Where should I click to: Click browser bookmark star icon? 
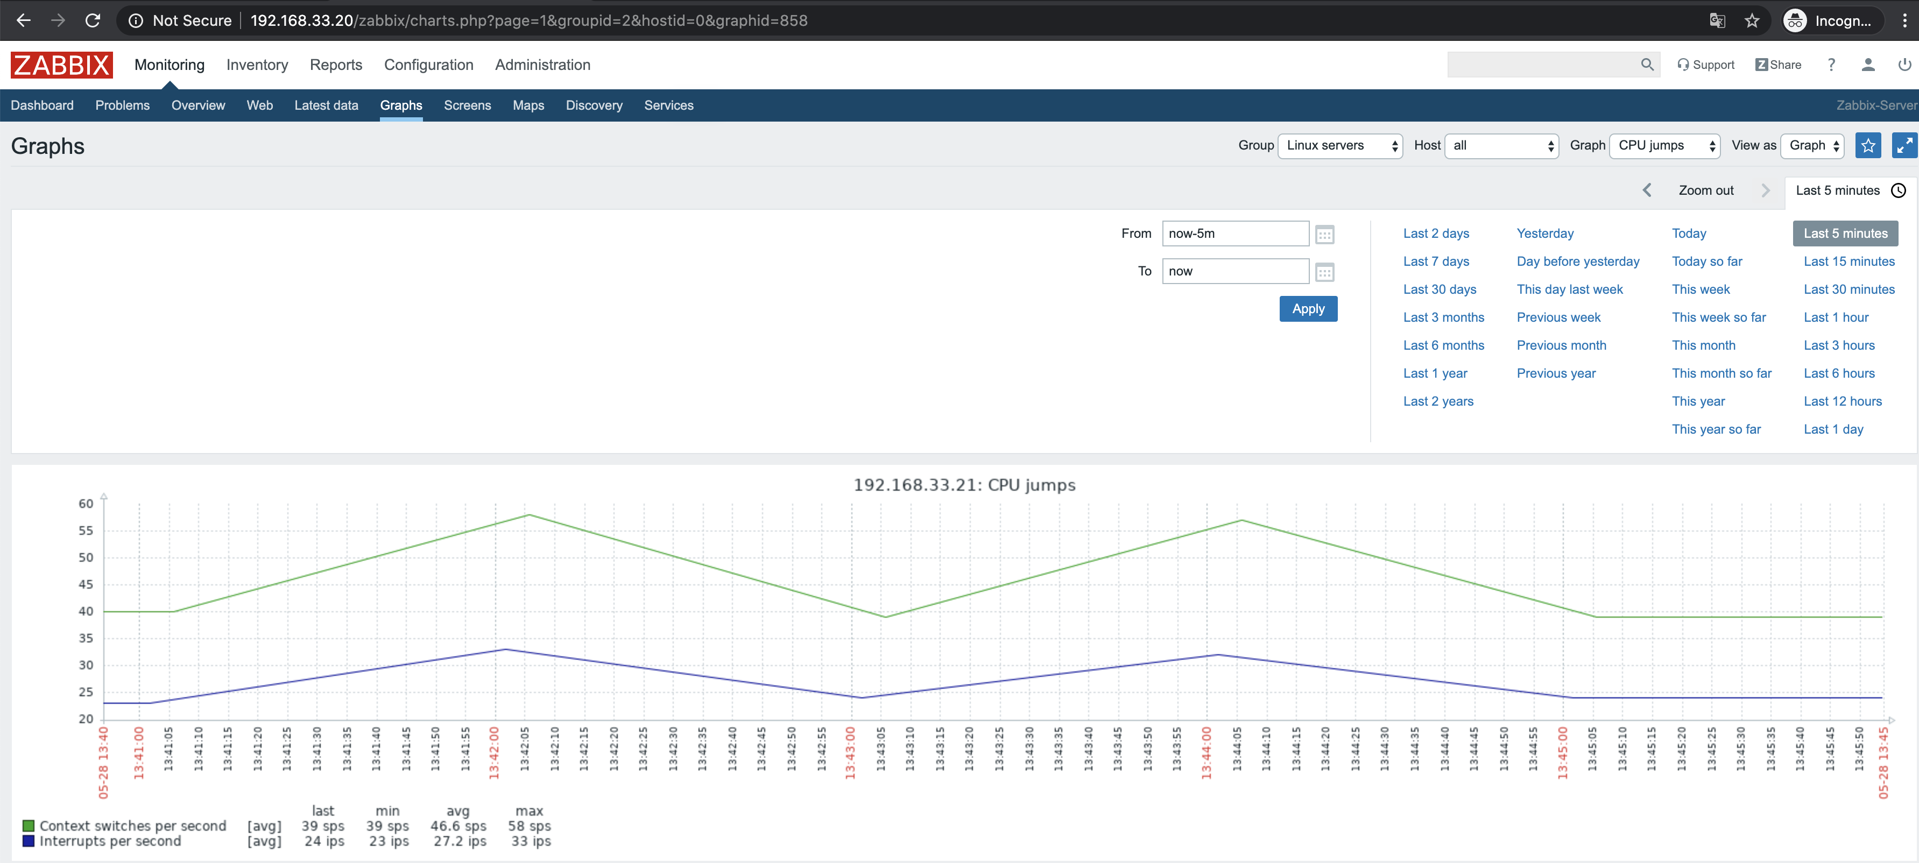click(1752, 21)
